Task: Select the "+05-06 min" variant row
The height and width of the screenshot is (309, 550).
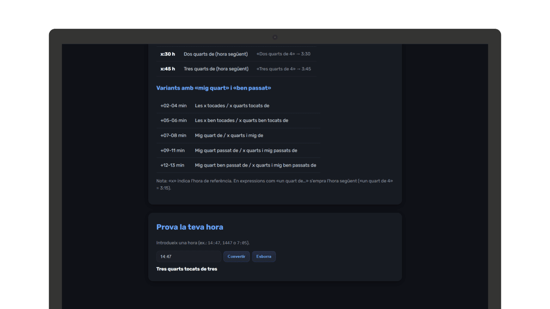Action: click(174, 121)
